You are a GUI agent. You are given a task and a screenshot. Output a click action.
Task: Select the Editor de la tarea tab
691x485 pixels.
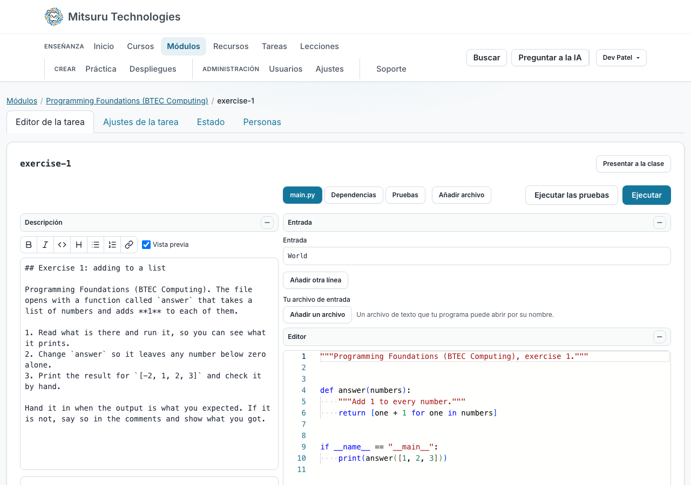click(50, 122)
